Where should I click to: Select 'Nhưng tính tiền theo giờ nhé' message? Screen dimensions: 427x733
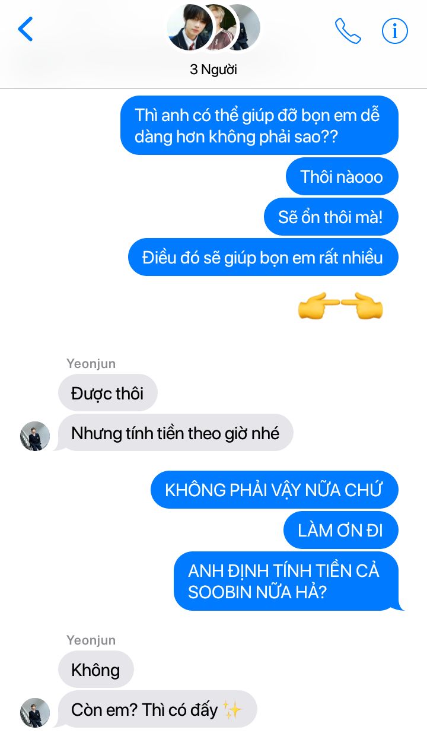coord(176,433)
